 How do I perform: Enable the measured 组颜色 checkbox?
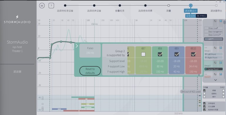[x=204, y=94]
